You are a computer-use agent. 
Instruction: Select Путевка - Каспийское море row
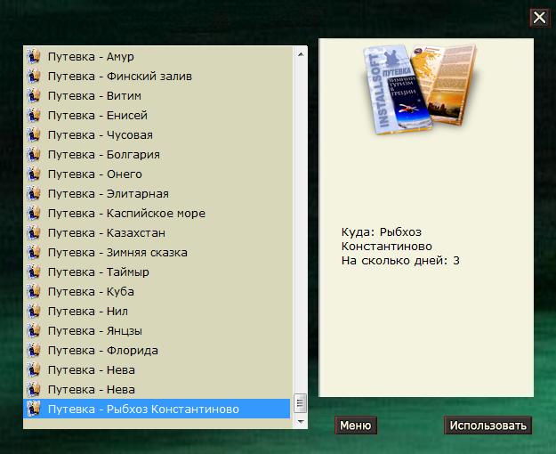tap(157, 213)
